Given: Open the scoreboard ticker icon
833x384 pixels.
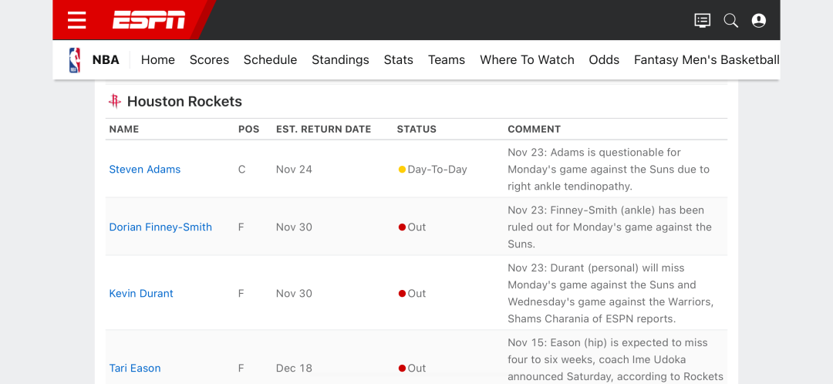Looking at the screenshot, I should coord(702,21).
